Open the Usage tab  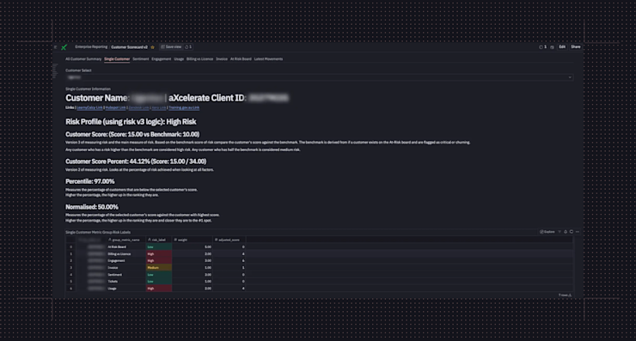tap(179, 59)
